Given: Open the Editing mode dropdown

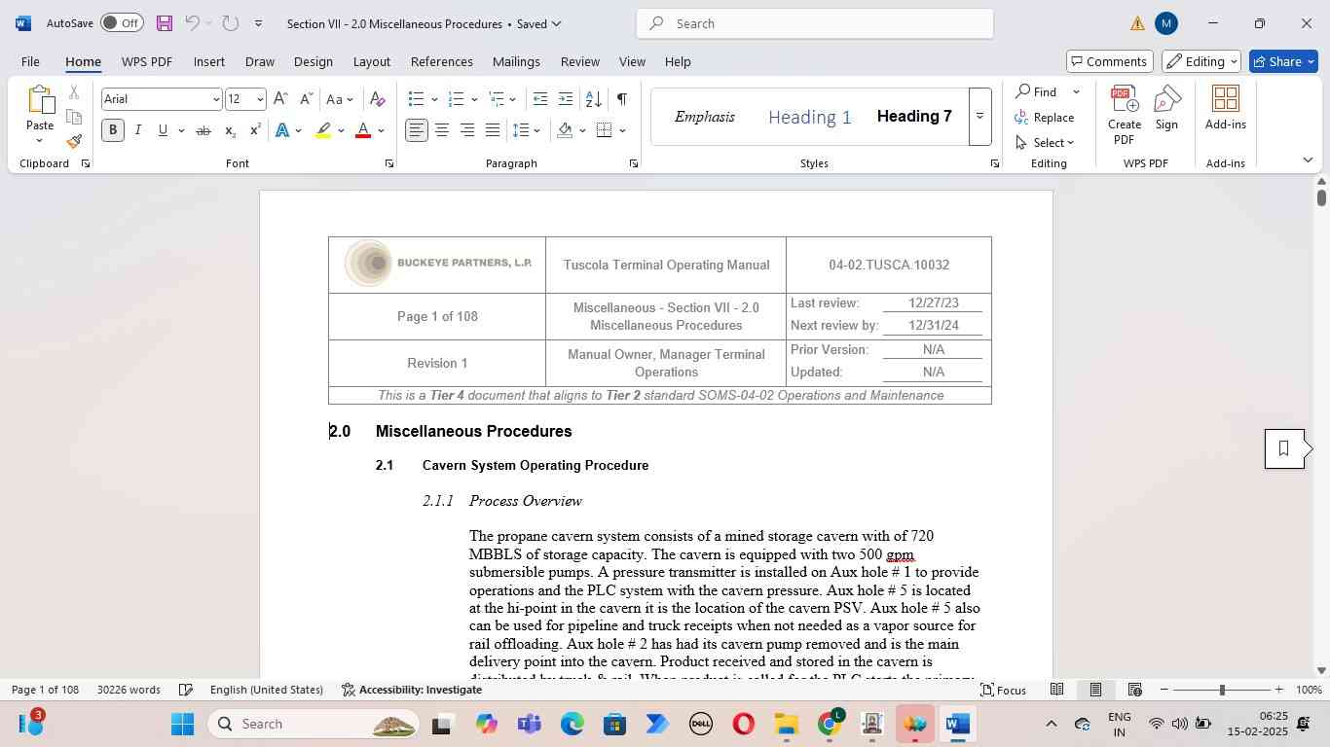Looking at the screenshot, I should (x=1201, y=61).
